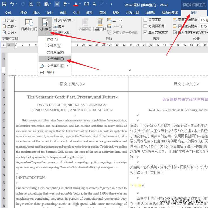The width and height of the screenshot is (208, 208).
Task: Enable Different Odd & Even Pages checkbox
Action: [x=145, y=26]
